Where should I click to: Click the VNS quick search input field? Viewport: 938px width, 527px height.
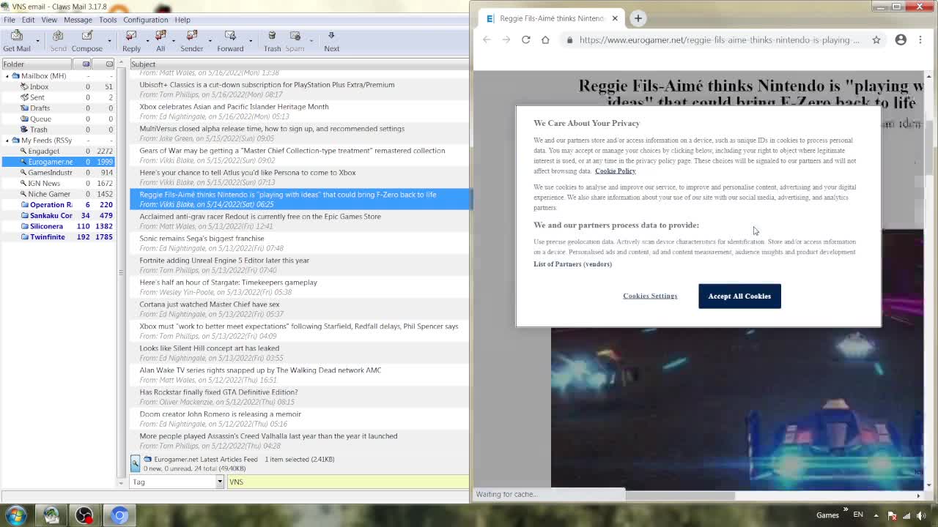coord(347,482)
